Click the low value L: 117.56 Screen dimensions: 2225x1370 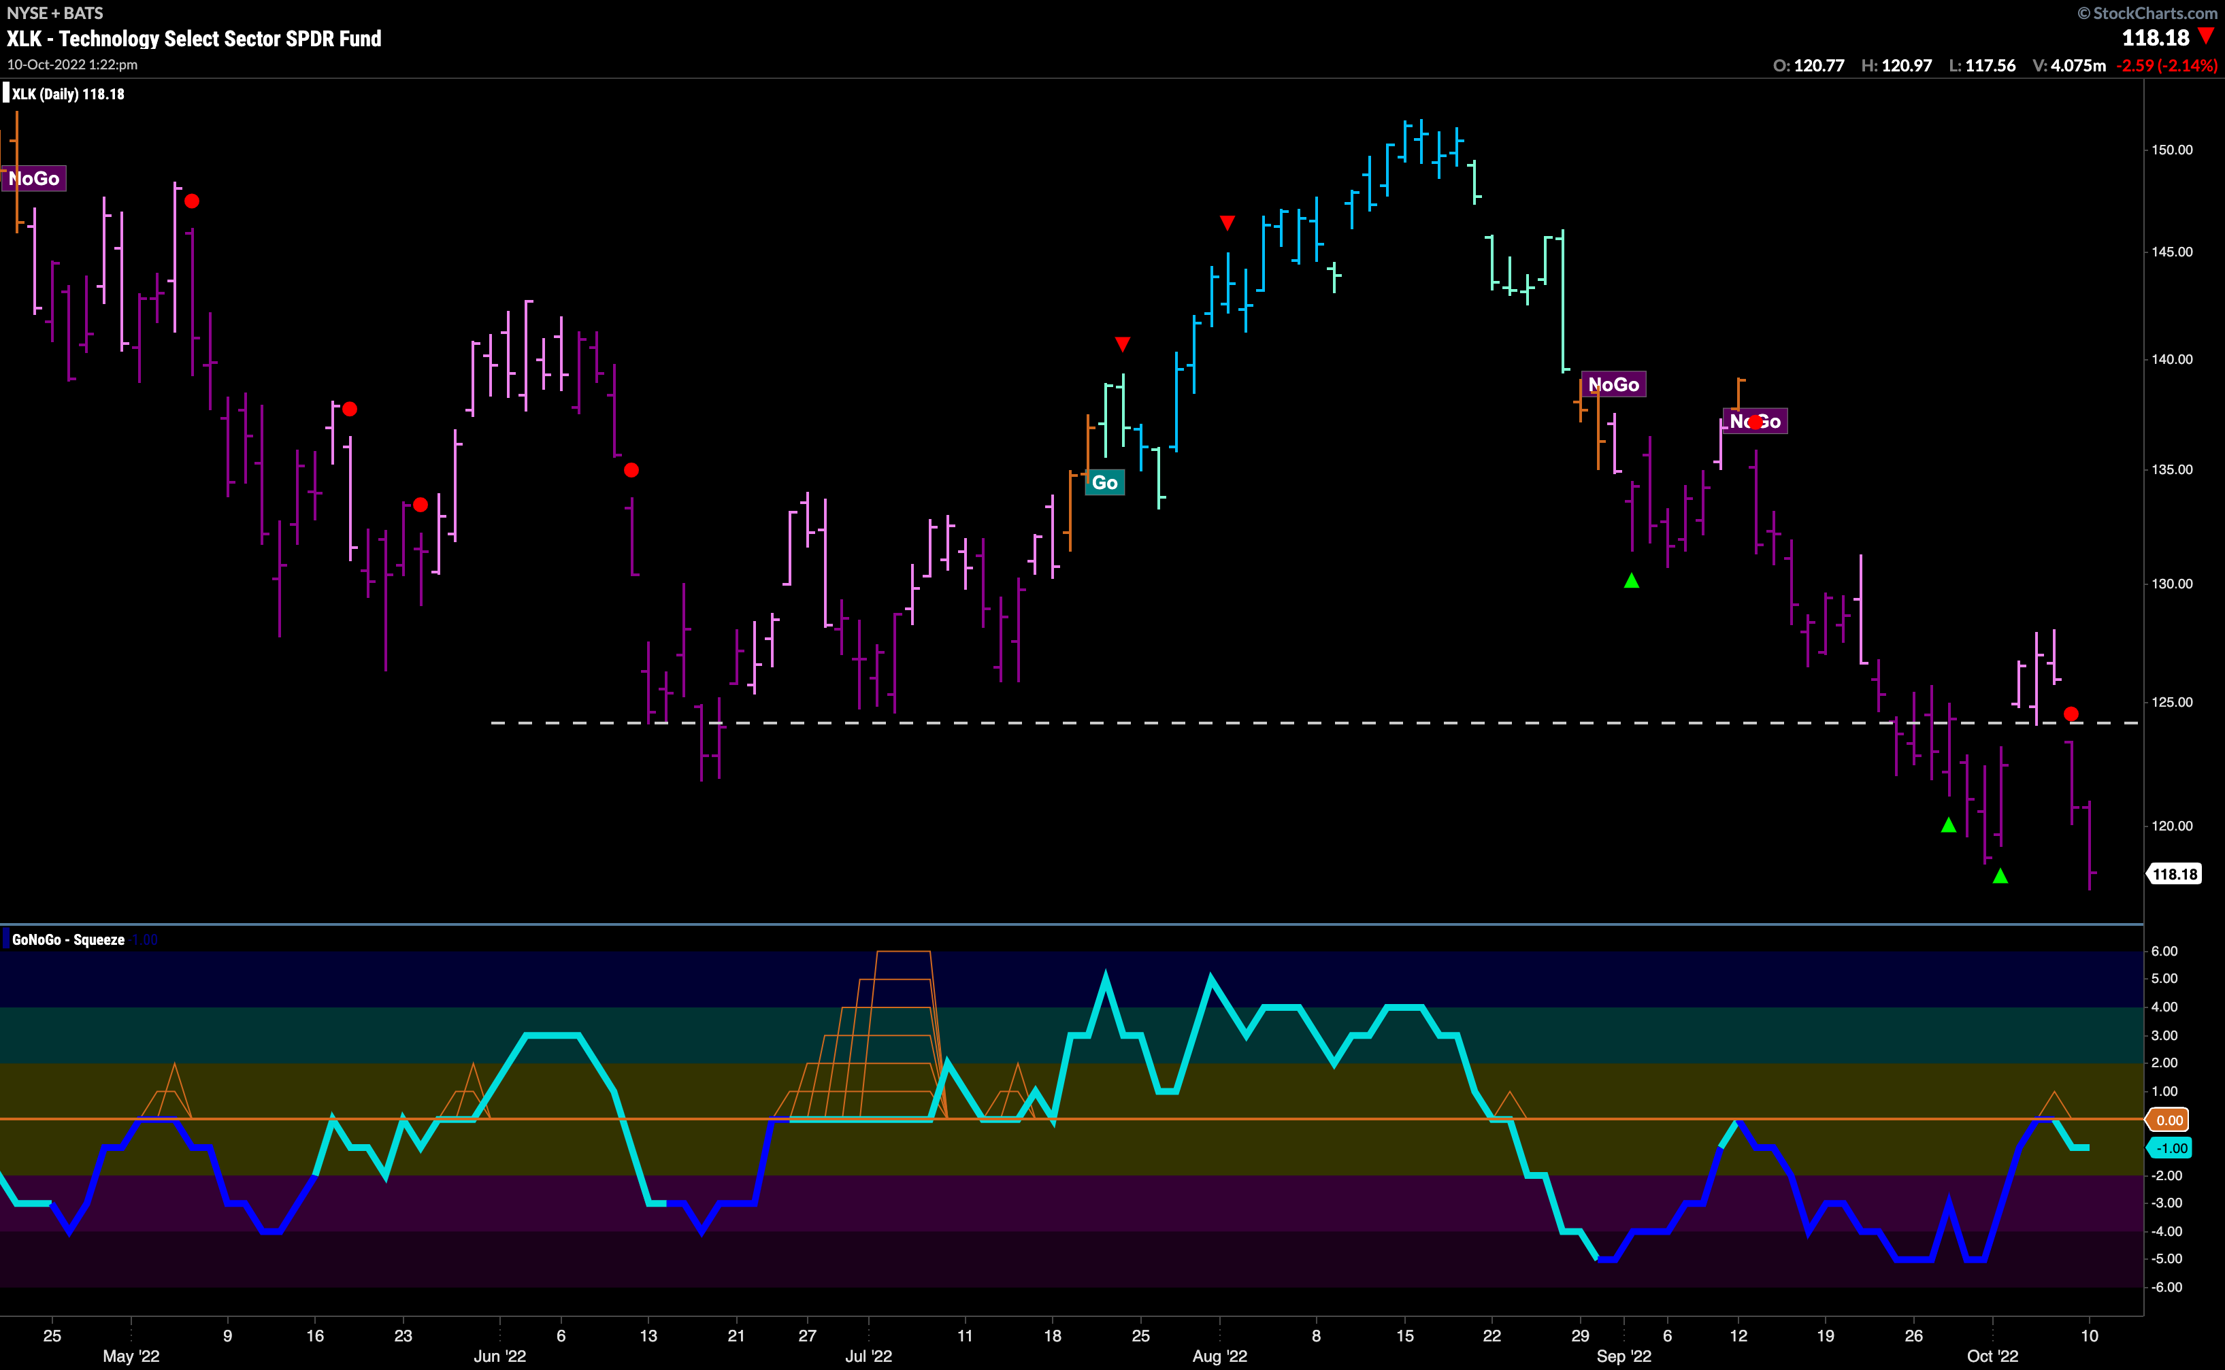click(x=1982, y=65)
